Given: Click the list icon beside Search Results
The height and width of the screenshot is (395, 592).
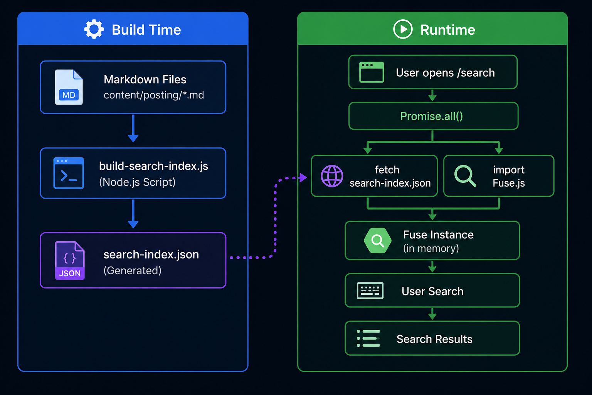Looking at the screenshot, I should 368,338.
